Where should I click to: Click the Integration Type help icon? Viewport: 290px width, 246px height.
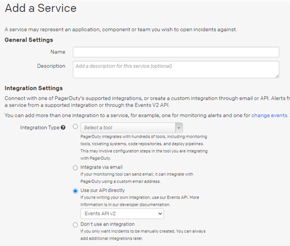[x=63, y=128]
